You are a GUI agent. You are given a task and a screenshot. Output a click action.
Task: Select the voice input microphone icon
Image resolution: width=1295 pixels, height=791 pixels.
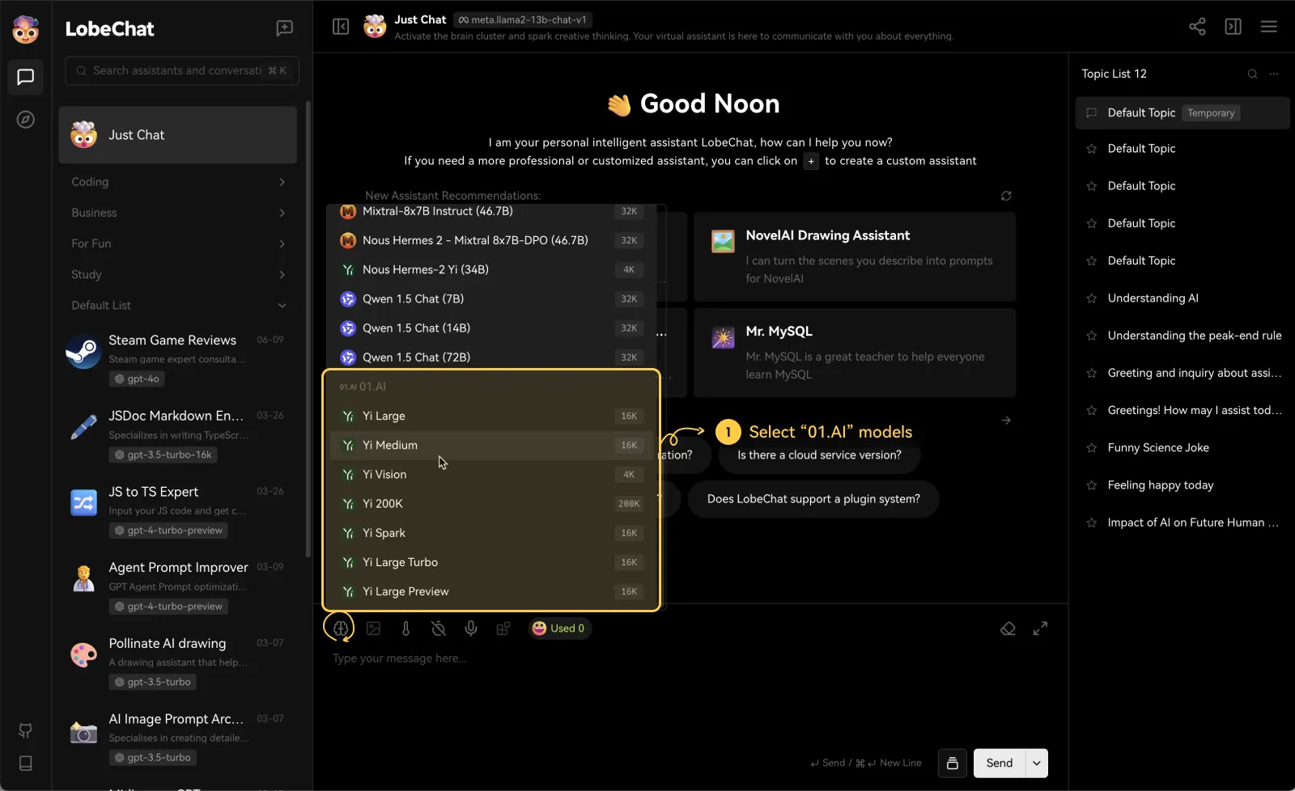tap(471, 628)
